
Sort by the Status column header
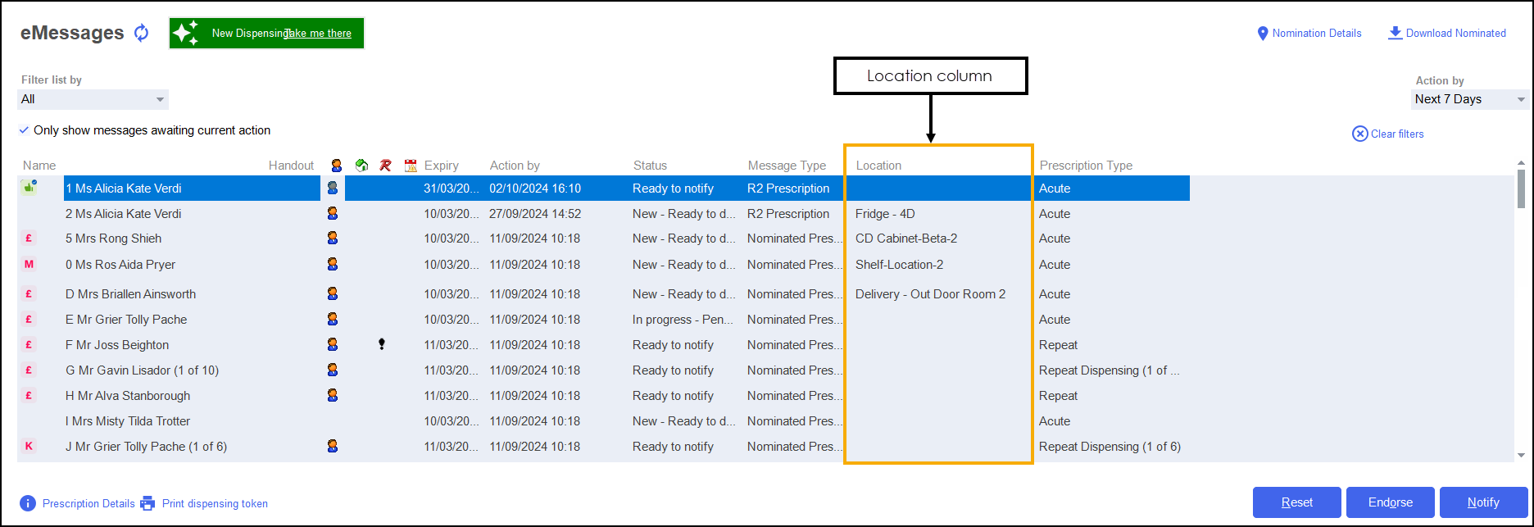pyautogui.click(x=650, y=166)
